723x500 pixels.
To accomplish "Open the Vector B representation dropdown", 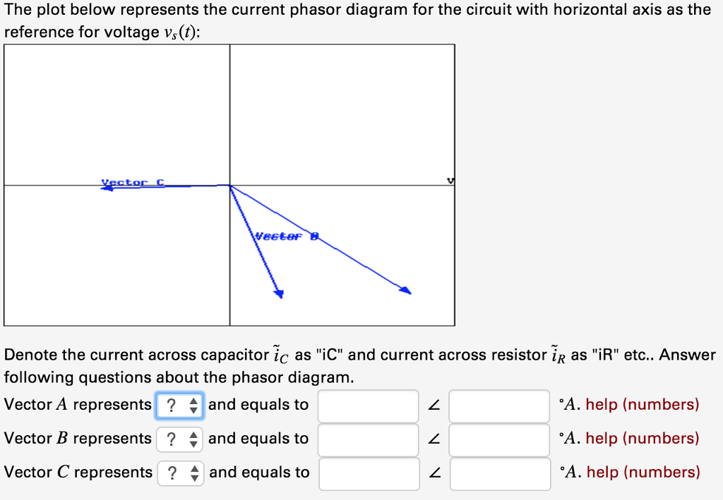I will pyautogui.click(x=179, y=439).
